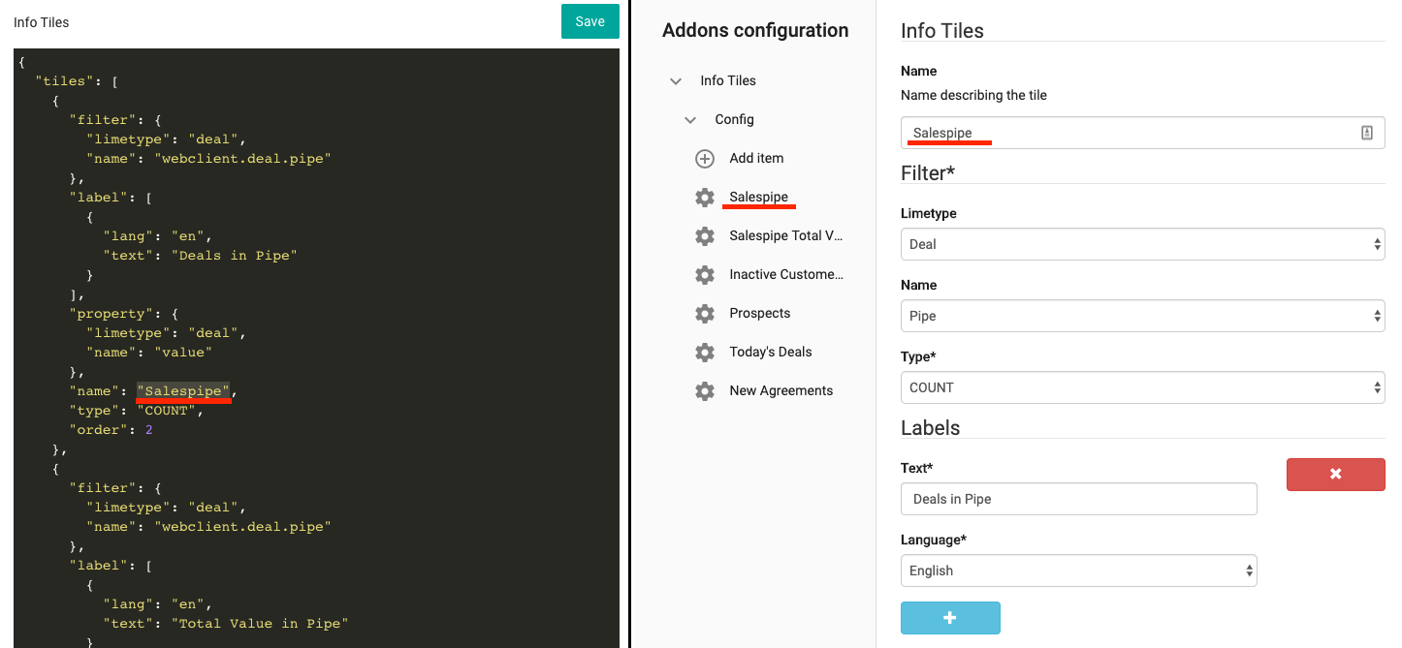Click the contact card icon in Name field

[1367, 134]
